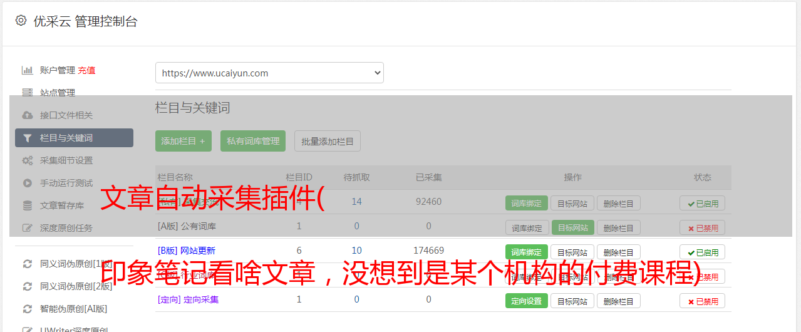This screenshot has width=801, height=332.
Task: Click the 优采云 管理控制台 title
Action: pyautogui.click(x=85, y=21)
